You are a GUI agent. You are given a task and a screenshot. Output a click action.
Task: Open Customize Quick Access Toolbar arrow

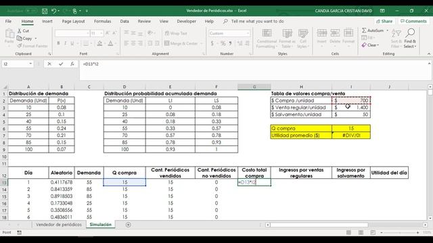(x=87, y=11)
